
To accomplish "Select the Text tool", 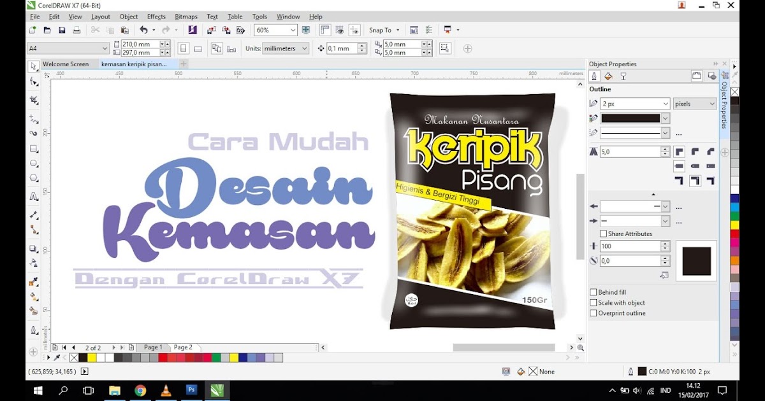I will click(x=34, y=197).
